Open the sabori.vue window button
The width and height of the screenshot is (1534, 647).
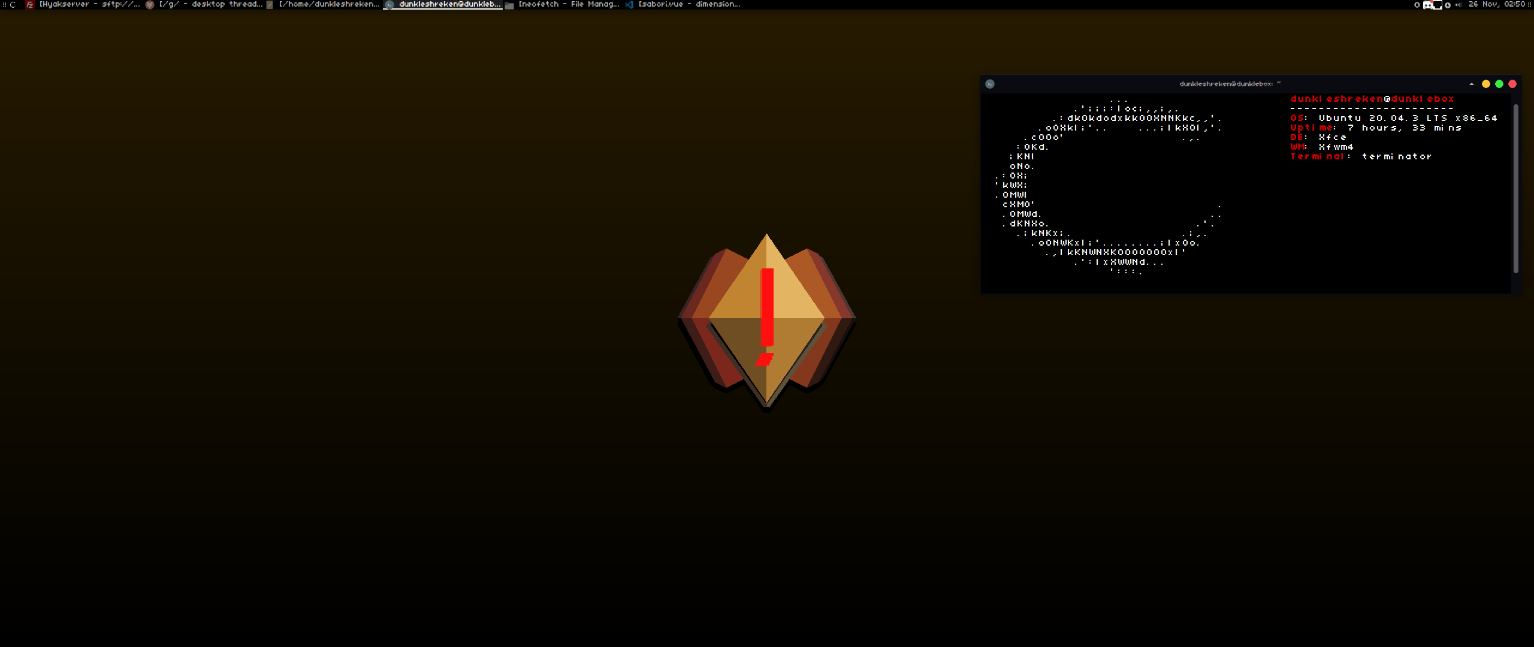click(x=689, y=4)
